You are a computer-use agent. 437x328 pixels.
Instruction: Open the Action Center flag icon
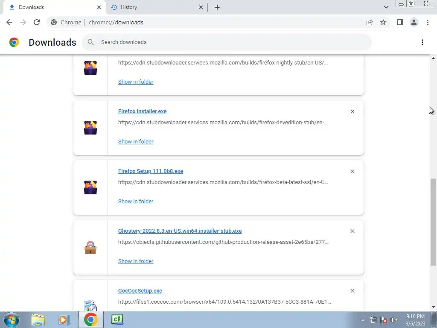(x=384, y=320)
